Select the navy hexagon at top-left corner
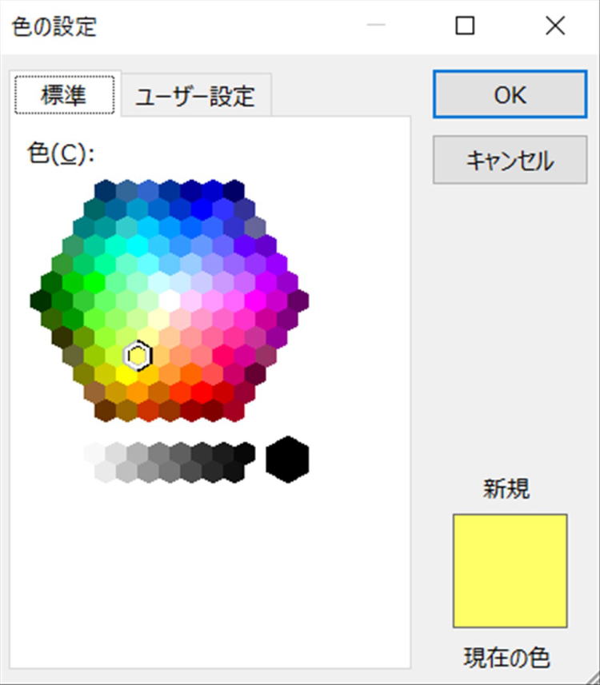Screen dimensions: 600x685 [x=106, y=190]
